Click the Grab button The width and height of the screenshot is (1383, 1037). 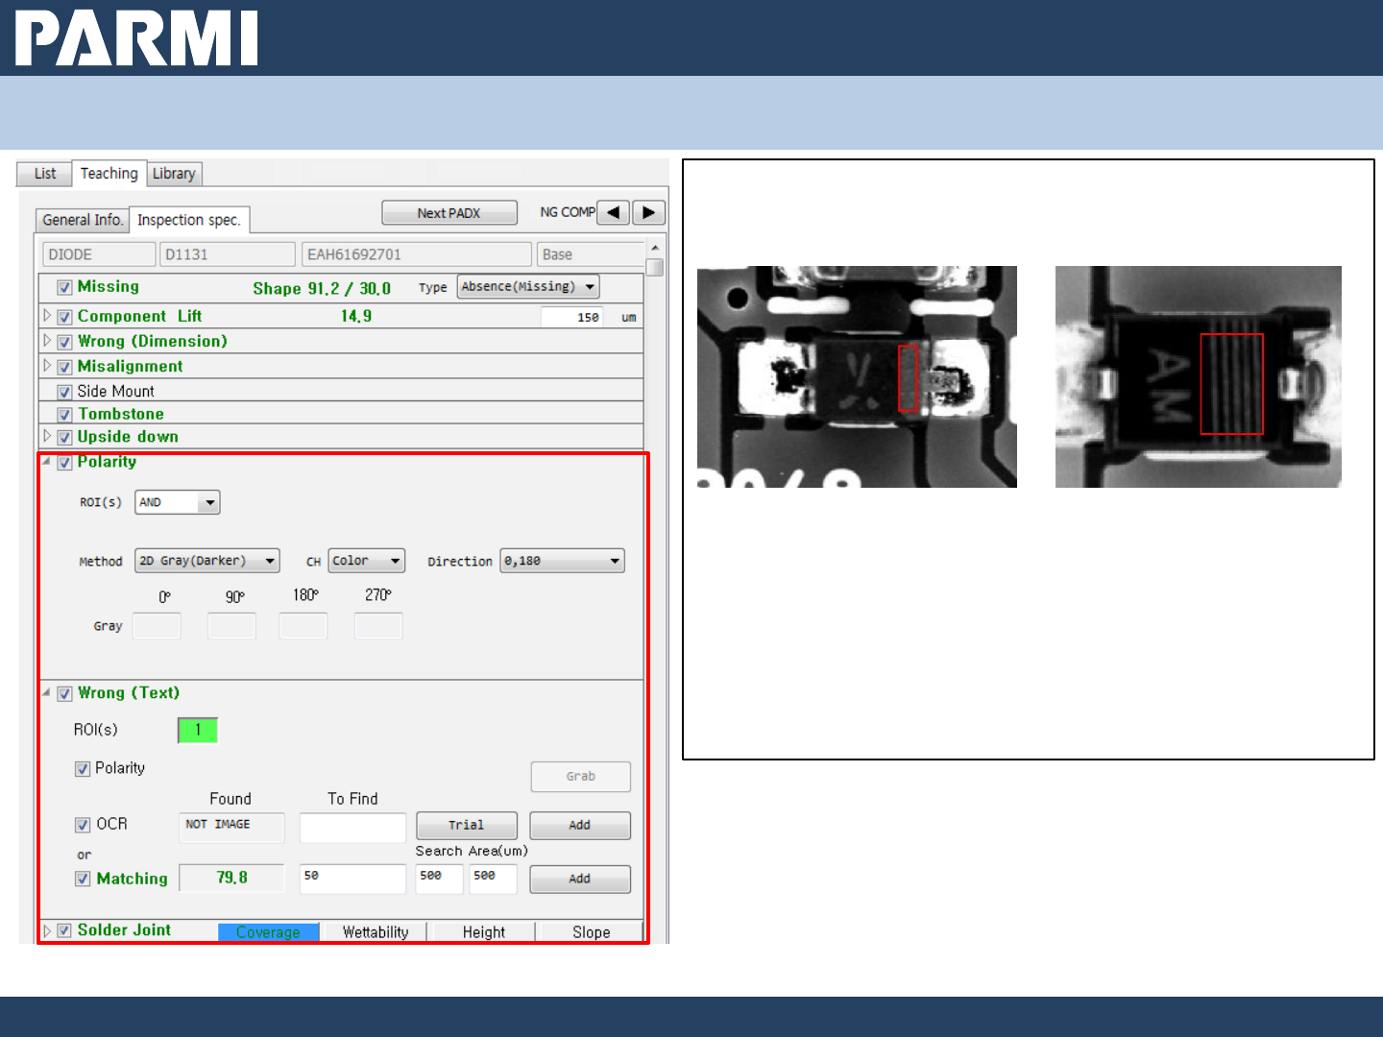[x=580, y=776]
